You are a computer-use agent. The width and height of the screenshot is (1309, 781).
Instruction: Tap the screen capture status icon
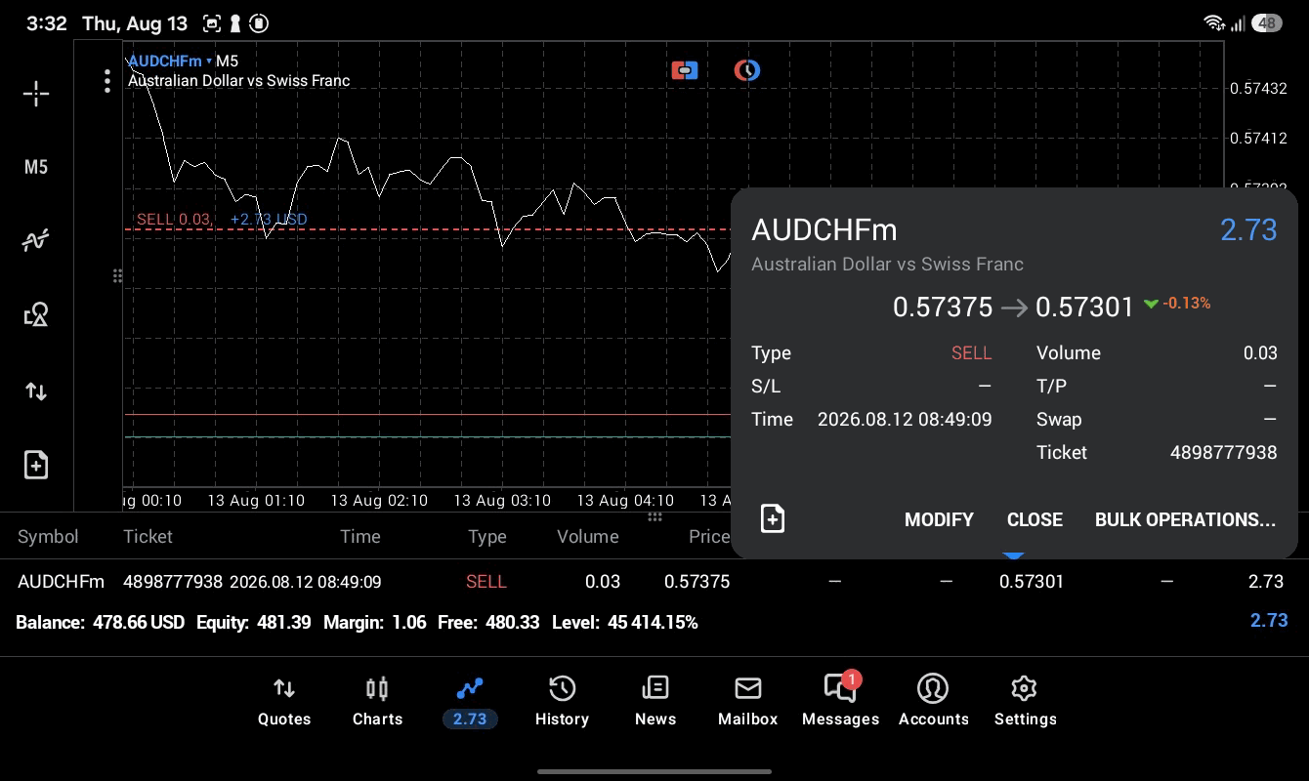pyautogui.click(x=211, y=23)
